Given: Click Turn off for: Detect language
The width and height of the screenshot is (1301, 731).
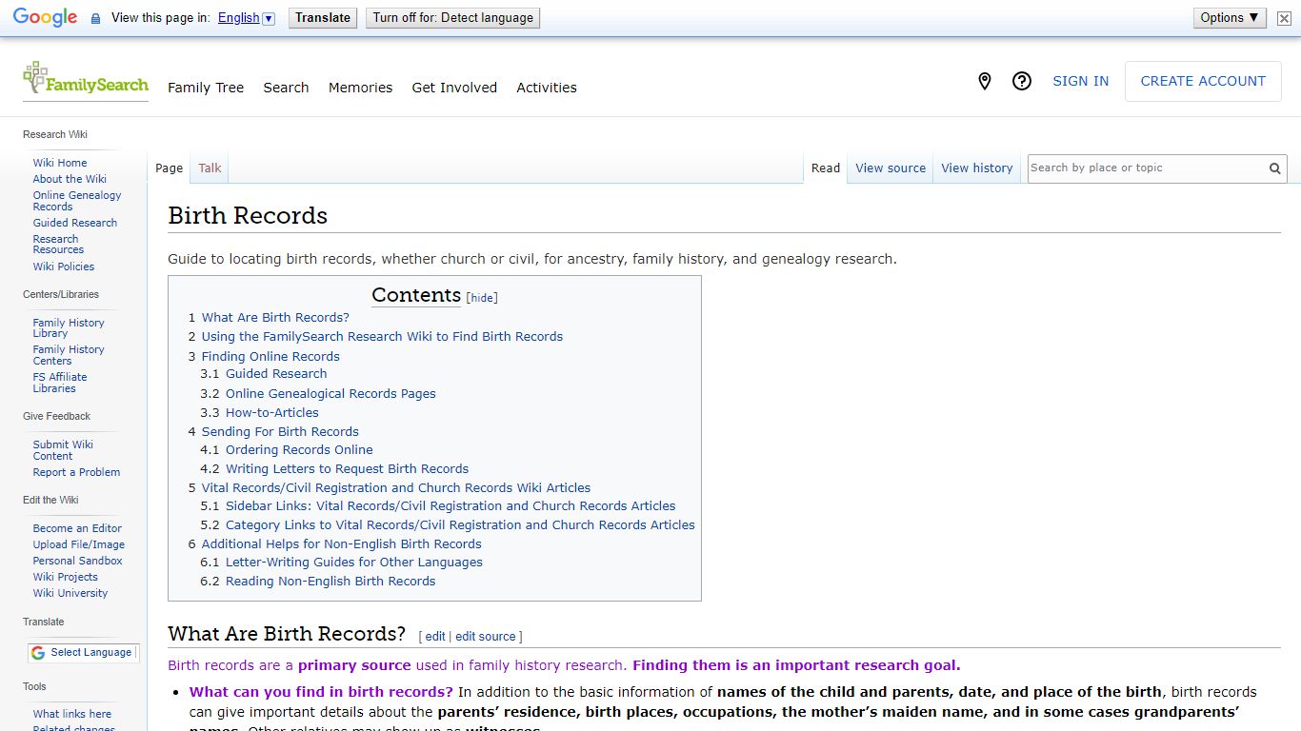Looking at the screenshot, I should (x=453, y=18).
